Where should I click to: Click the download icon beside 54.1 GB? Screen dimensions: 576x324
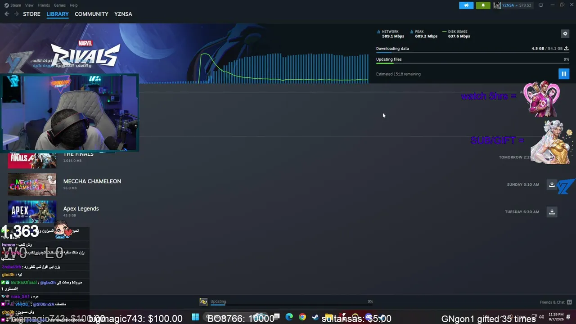tap(567, 48)
